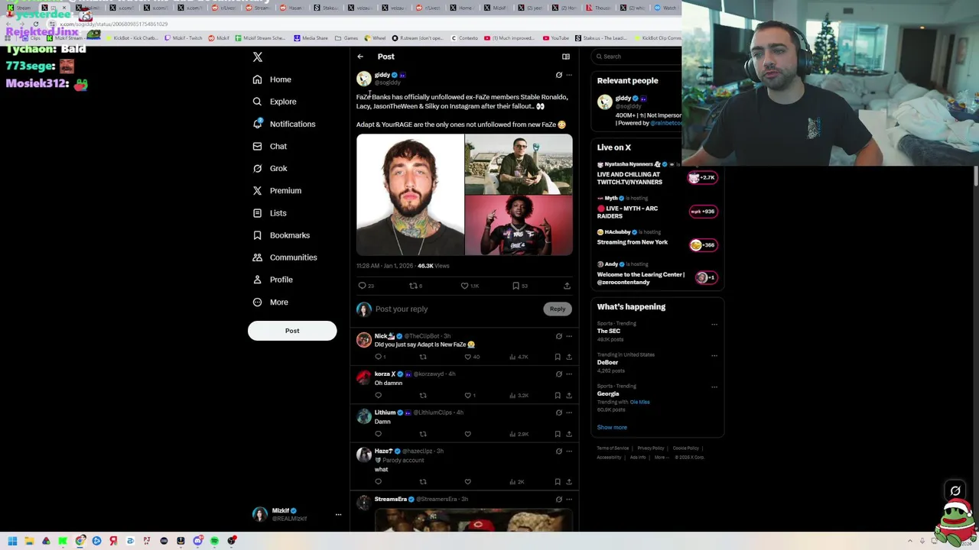The image size is (979, 550).
Task: Open the Explore page
Action: [275, 102]
